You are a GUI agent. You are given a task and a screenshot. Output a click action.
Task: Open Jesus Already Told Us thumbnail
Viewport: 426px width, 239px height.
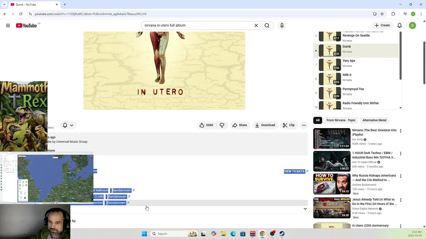click(332, 208)
